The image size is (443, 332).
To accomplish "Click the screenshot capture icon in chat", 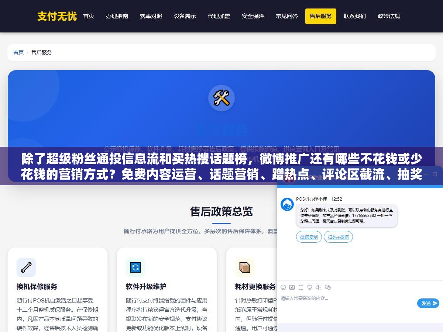I will click(301, 287).
